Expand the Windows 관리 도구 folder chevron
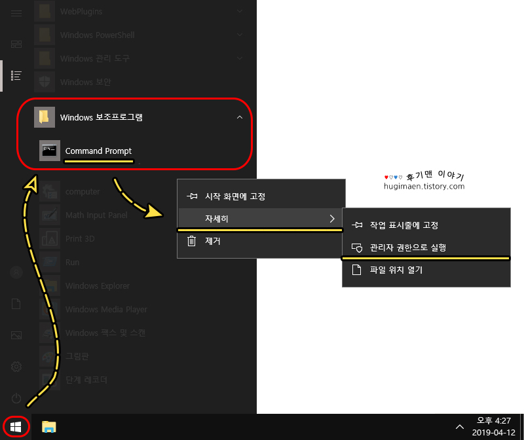This screenshot has width=524, height=440. coord(240,58)
